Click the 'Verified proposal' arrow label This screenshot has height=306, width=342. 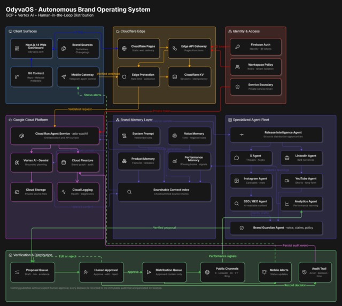[165, 227]
